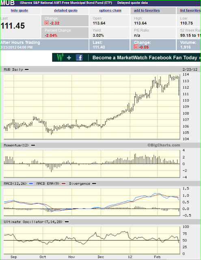Click the 'Feb' label on time axis
The height and width of the screenshot is (260, 201).
(x=157, y=257)
